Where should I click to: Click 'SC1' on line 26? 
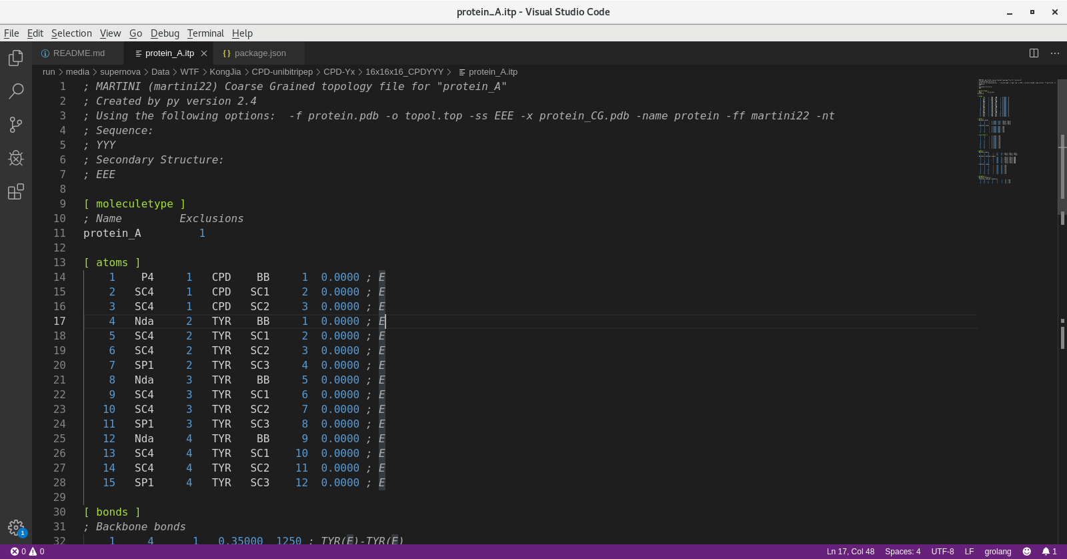click(x=260, y=454)
